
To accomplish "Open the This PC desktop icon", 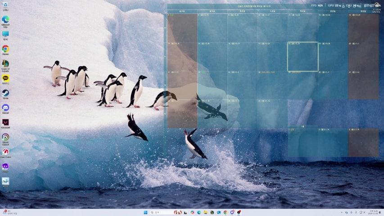I will pos(5,34).
